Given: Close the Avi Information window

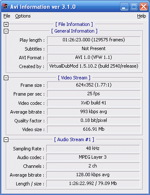Looking at the screenshot, I should pyautogui.click(x=143, y=6).
